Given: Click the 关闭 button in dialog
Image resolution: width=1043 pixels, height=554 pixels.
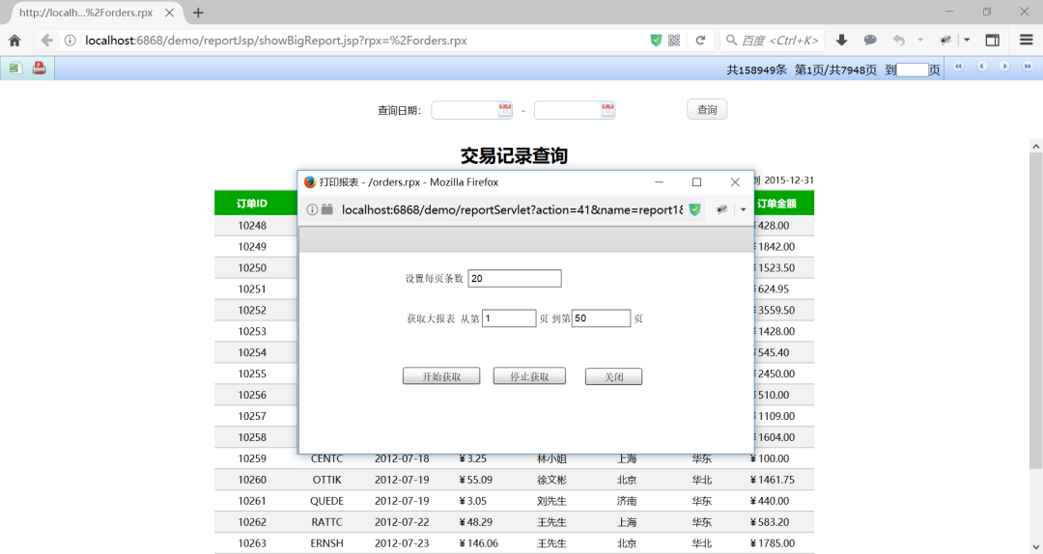Looking at the screenshot, I should (613, 376).
